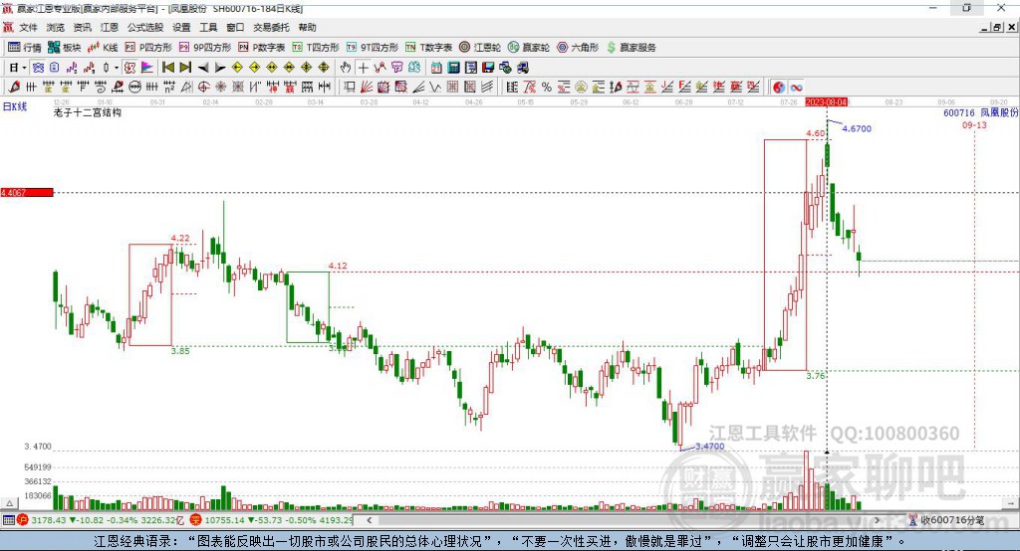The height and width of the screenshot is (551, 1020).
Task: Click the purple flag chart icon
Action: 147,68
